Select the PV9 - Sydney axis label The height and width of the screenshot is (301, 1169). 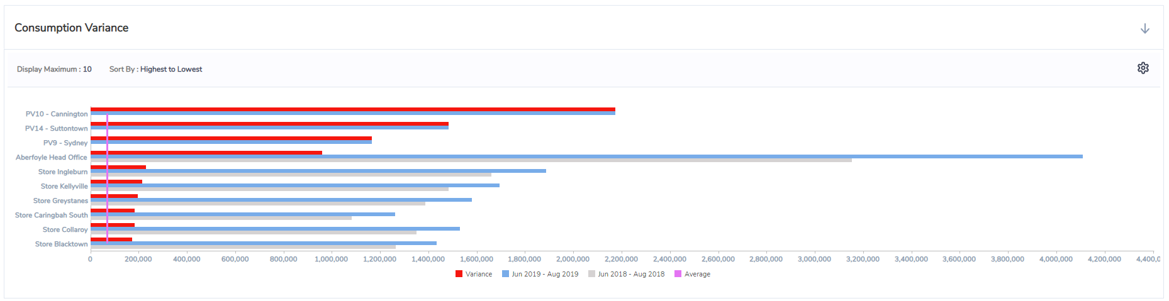pyautogui.click(x=65, y=143)
